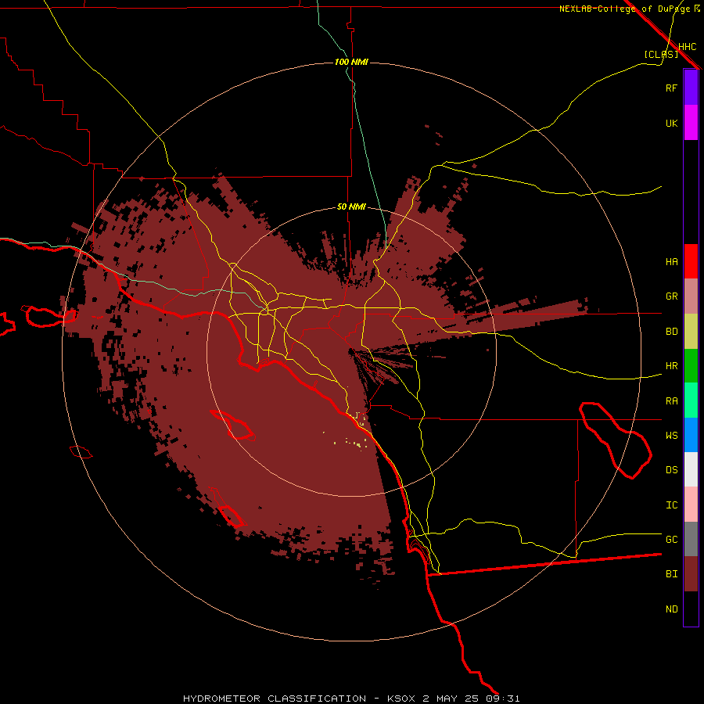Image resolution: width=704 pixels, height=704 pixels.
Task: Select the IC light-pink legend swatch
Action: click(691, 505)
